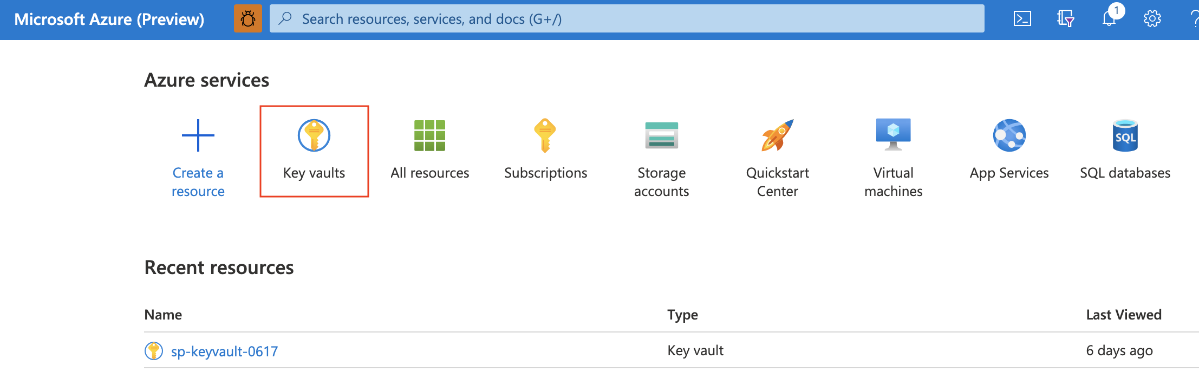Viewport: 1199px width, 378px height.
Task: Click the Create a resource plus icon
Action: (x=198, y=135)
